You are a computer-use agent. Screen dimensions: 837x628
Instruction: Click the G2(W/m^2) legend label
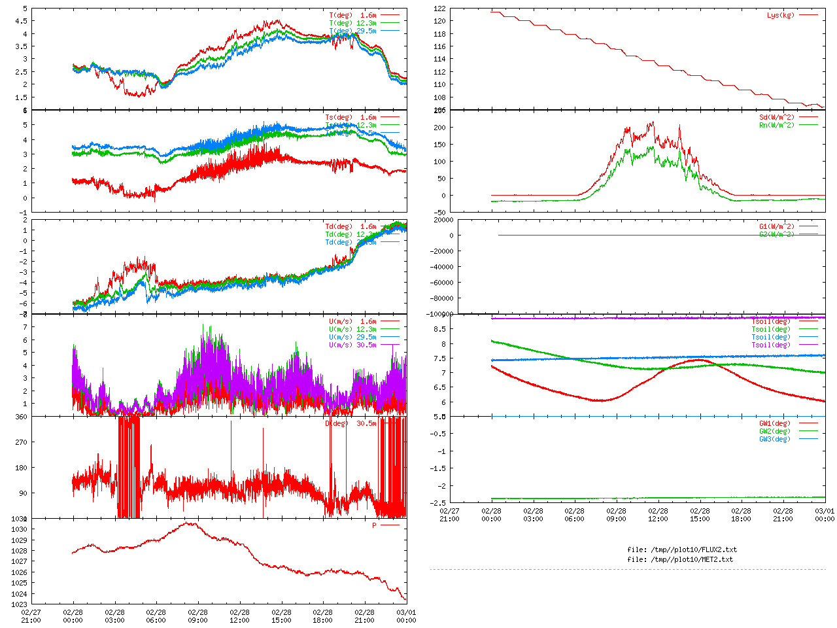click(x=777, y=235)
